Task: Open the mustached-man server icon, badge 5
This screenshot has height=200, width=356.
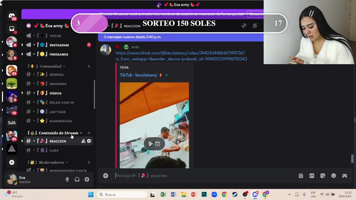Action: 12,55
